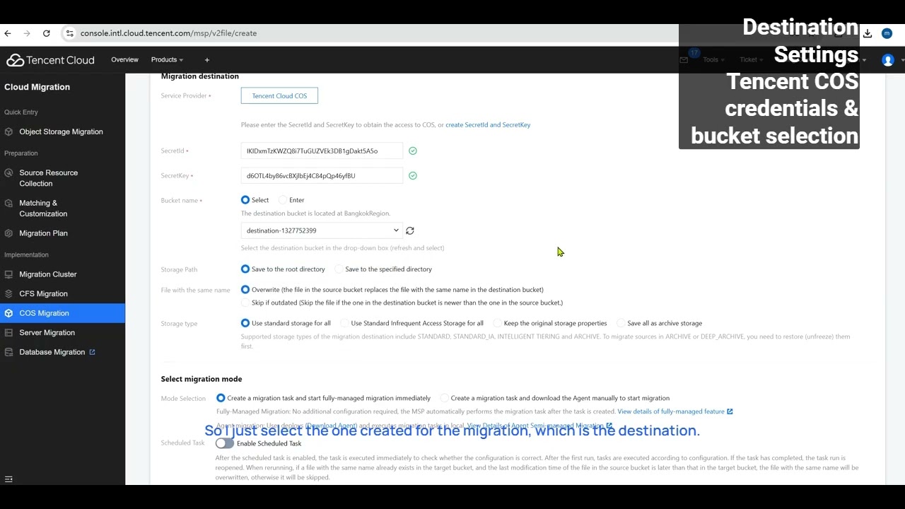Select download the Agent manually mode

[444, 398]
